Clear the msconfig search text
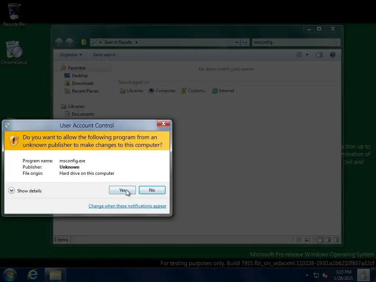376x282 pixels. [336, 43]
